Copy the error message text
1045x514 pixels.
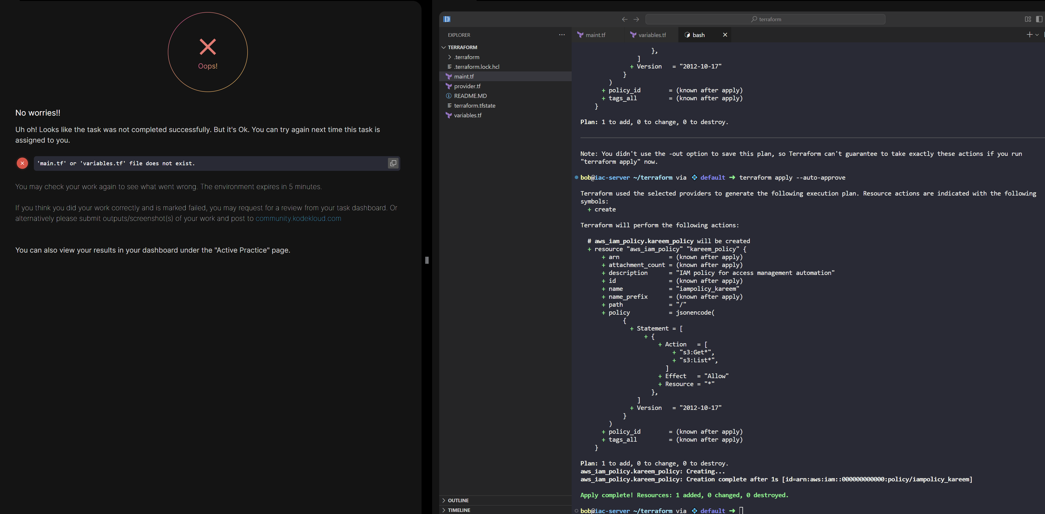(x=393, y=163)
